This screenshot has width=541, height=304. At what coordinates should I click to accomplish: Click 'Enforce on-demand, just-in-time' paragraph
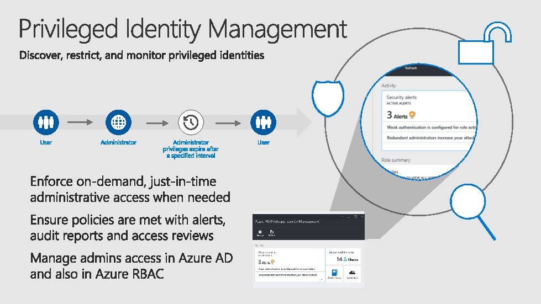pyautogui.click(x=130, y=189)
